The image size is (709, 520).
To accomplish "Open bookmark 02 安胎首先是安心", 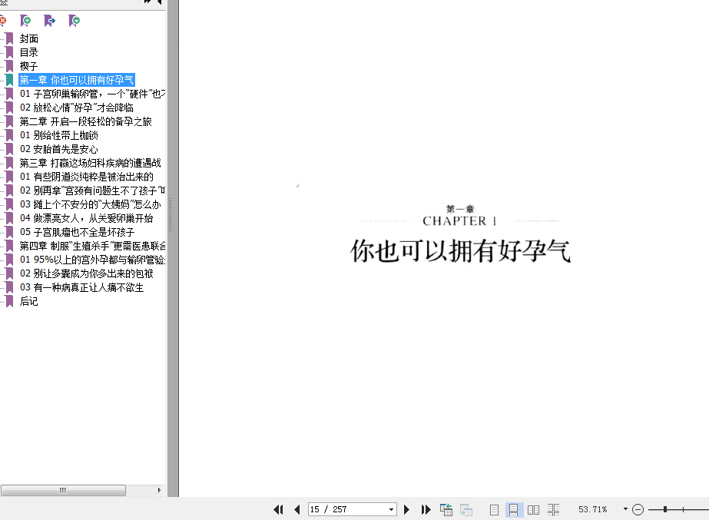I will 59,149.
